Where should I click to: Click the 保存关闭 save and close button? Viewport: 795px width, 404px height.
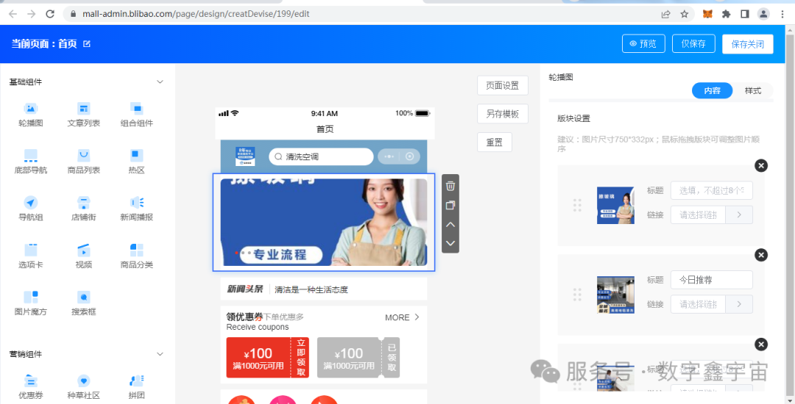pos(748,43)
